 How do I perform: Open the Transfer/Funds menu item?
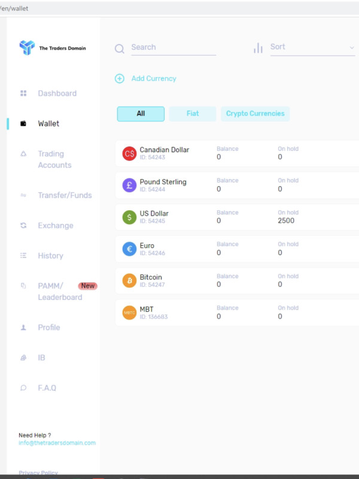[65, 195]
